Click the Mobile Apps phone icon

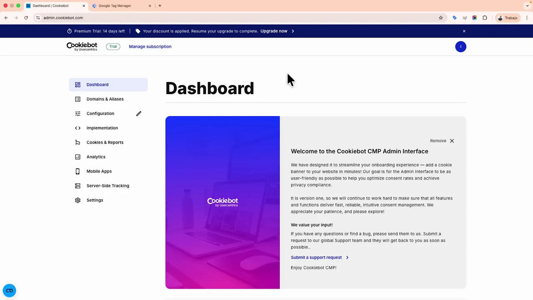click(x=77, y=171)
